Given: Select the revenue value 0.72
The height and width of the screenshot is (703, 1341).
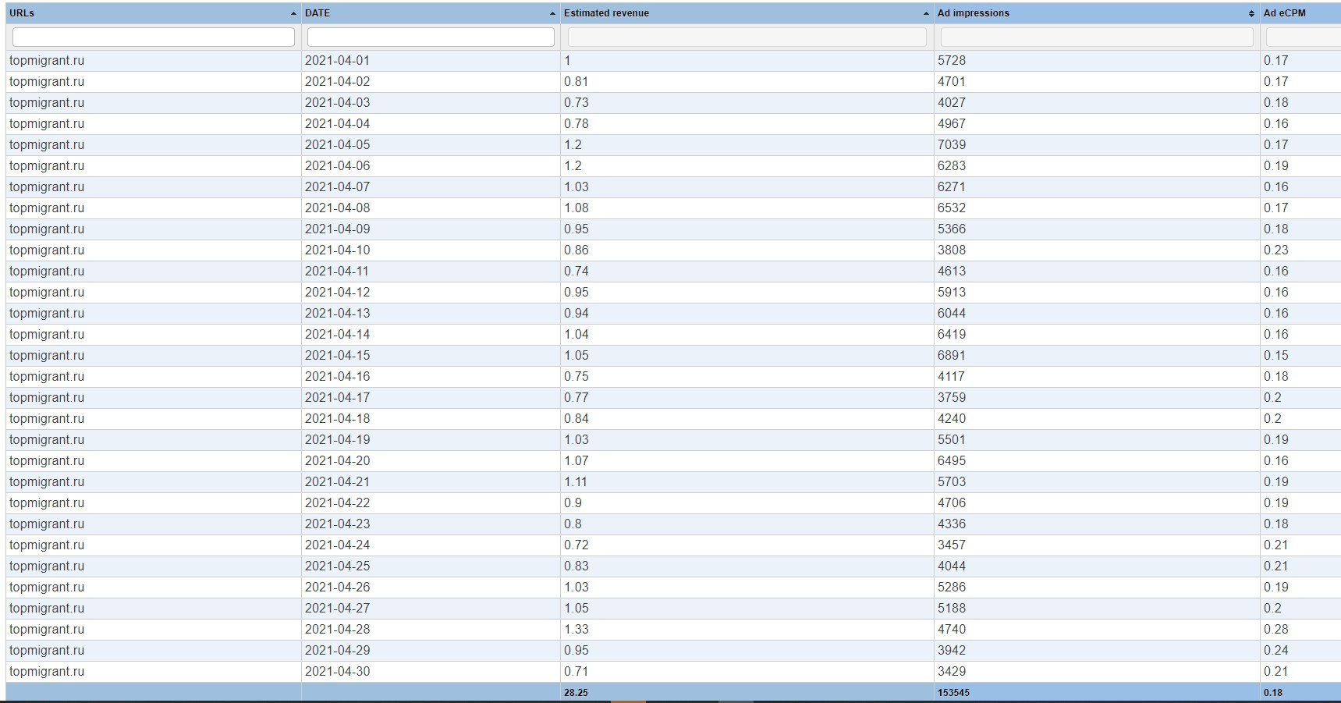Looking at the screenshot, I should point(576,545).
